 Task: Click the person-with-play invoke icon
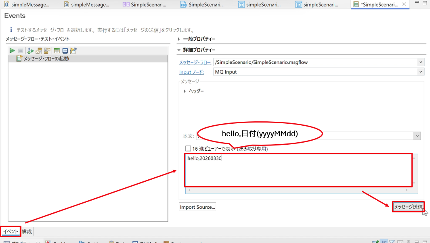click(x=30, y=51)
